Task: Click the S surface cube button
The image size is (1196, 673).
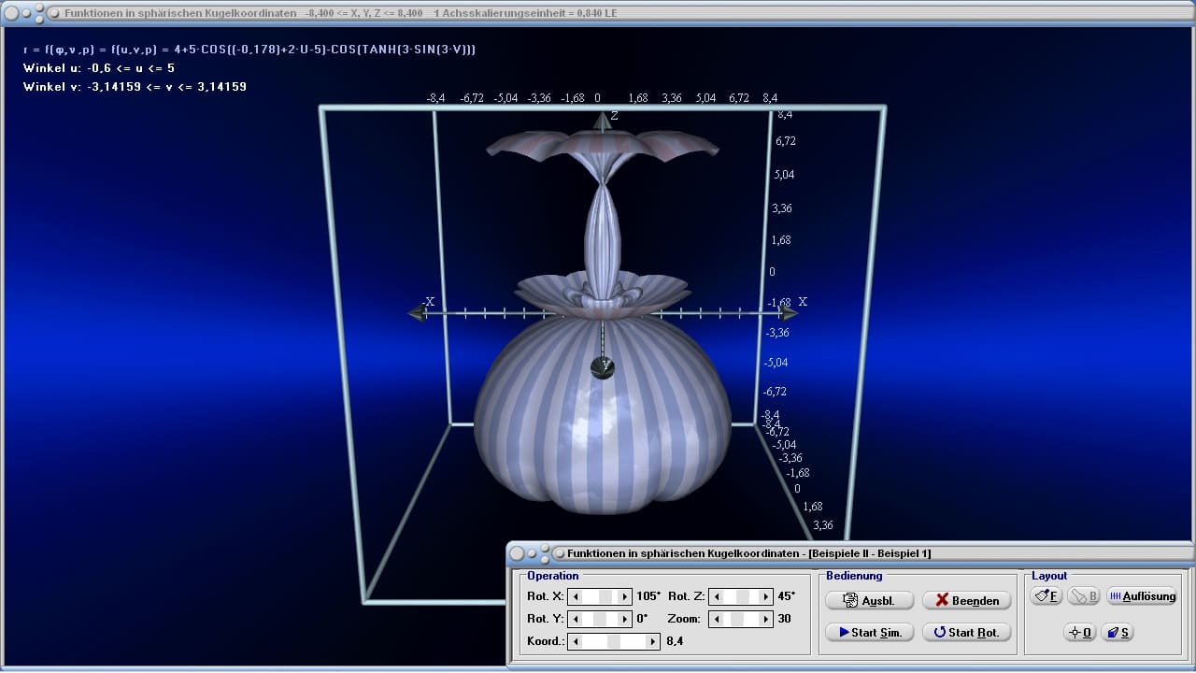Action: tap(1118, 633)
